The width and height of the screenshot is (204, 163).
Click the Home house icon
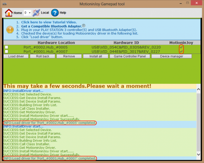pos(9,13)
